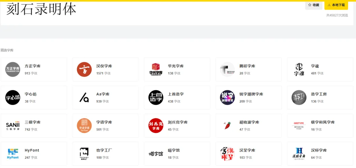
Task: Open the 字语字库 orange logo icon
Action: [x=84, y=126]
